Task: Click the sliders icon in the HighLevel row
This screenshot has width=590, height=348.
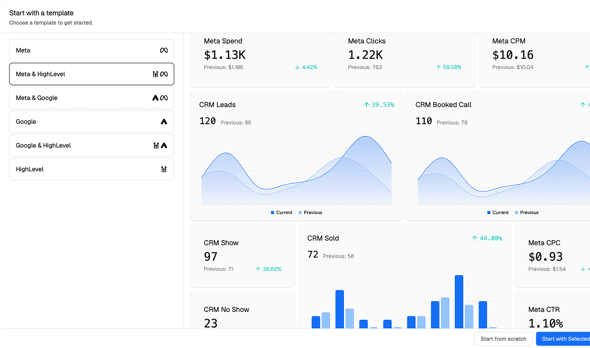Action: pos(163,169)
